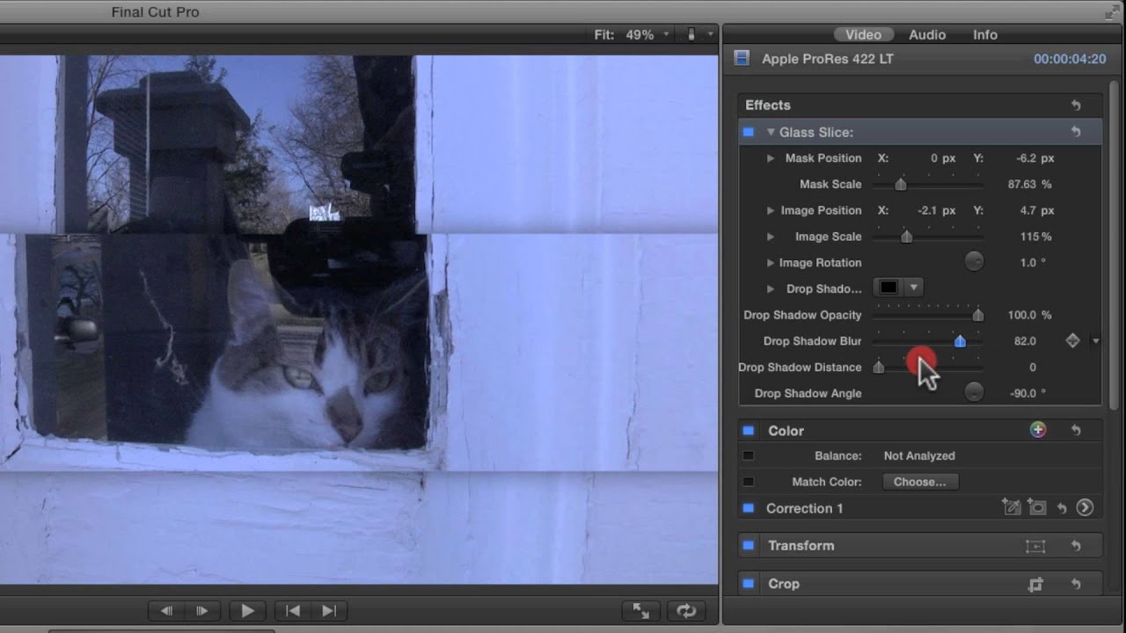Switch to the Info inspector tab
Screen dimensions: 1126x633
985,35
